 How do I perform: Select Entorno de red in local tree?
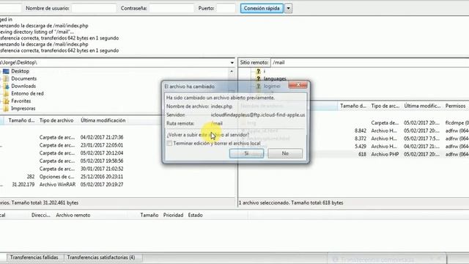click(x=27, y=94)
